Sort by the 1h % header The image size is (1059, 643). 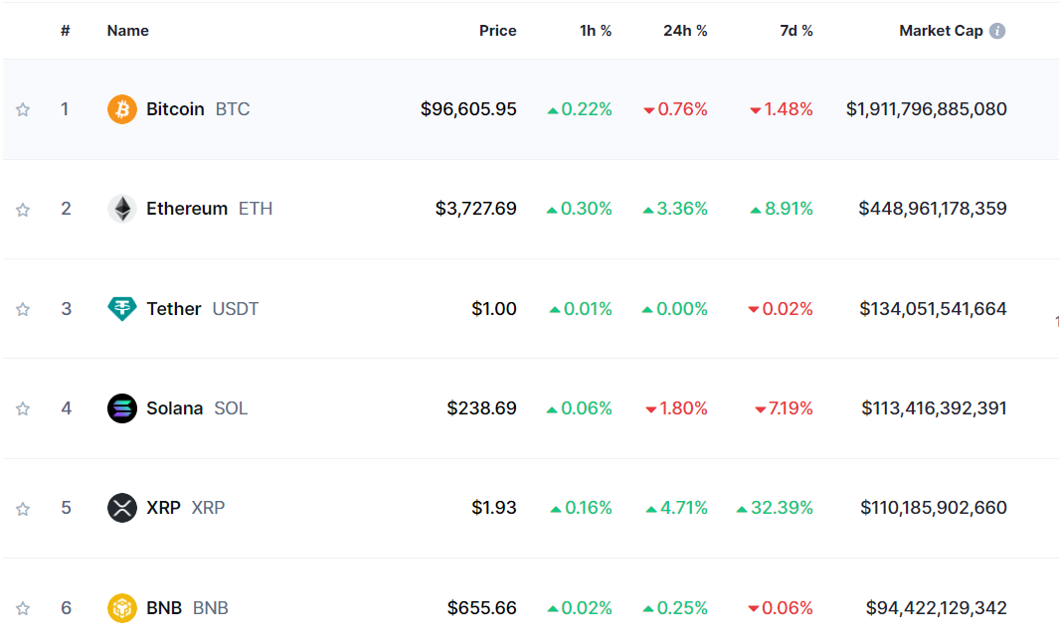[596, 31]
